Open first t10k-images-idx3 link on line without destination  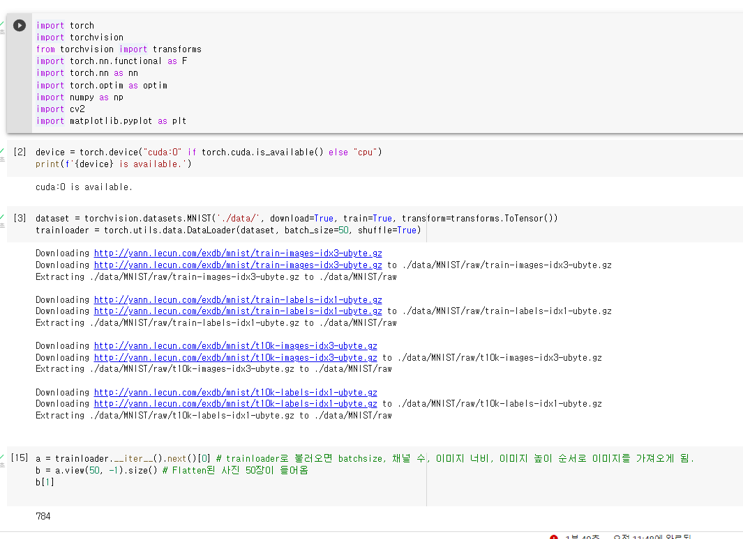pos(236,345)
